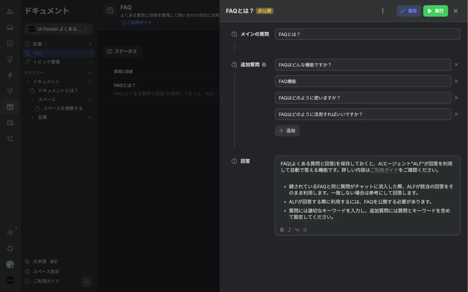Open the paper plane send icon
Screen dimensions: 468x292
[x=10, y=91]
